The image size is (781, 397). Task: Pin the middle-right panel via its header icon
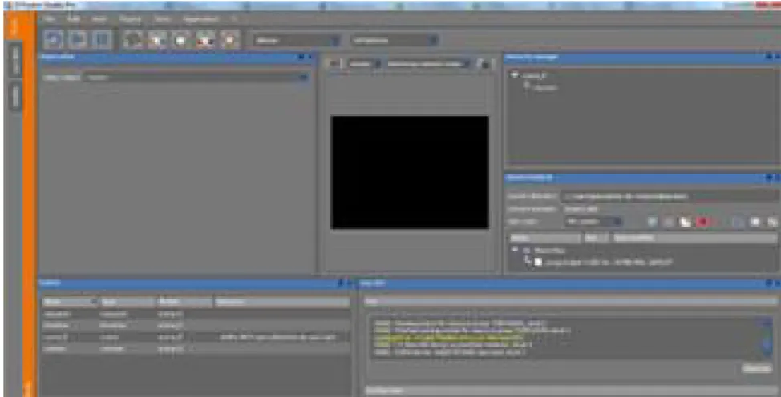768,178
